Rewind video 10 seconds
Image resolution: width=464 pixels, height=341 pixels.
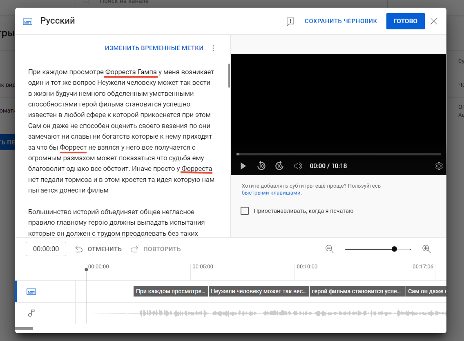261,166
